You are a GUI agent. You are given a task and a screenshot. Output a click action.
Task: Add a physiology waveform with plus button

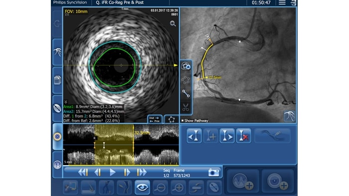243,181
